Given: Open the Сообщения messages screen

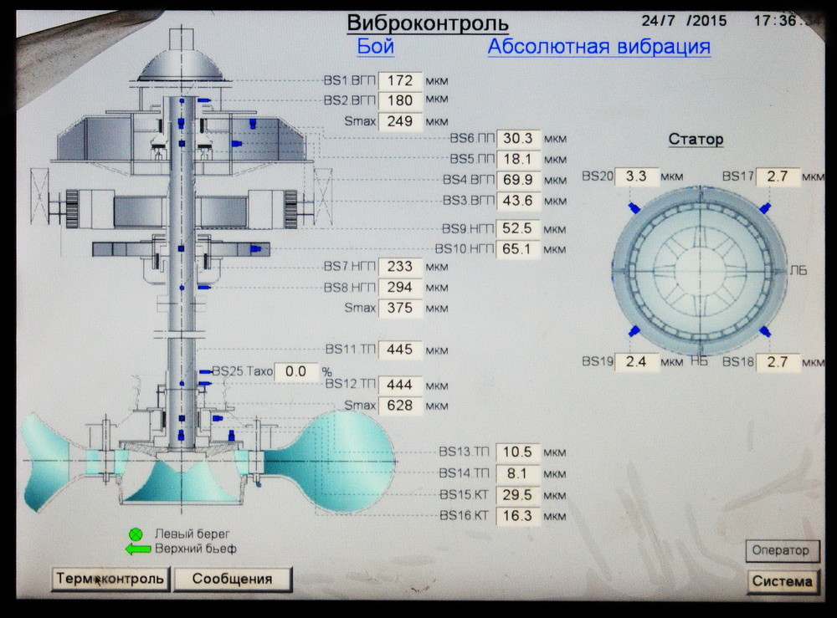Looking at the screenshot, I should tap(232, 579).
